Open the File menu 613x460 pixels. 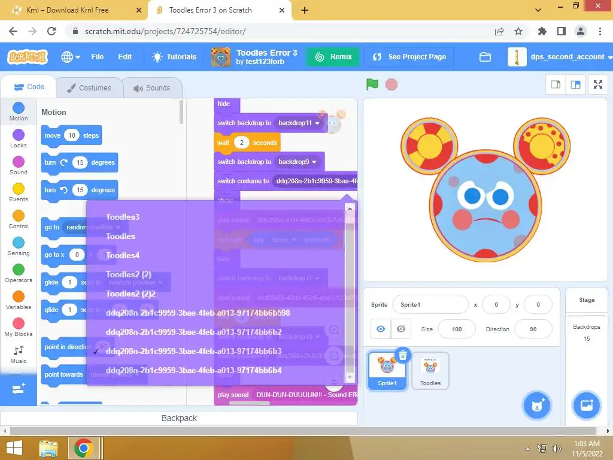click(98, 57)
